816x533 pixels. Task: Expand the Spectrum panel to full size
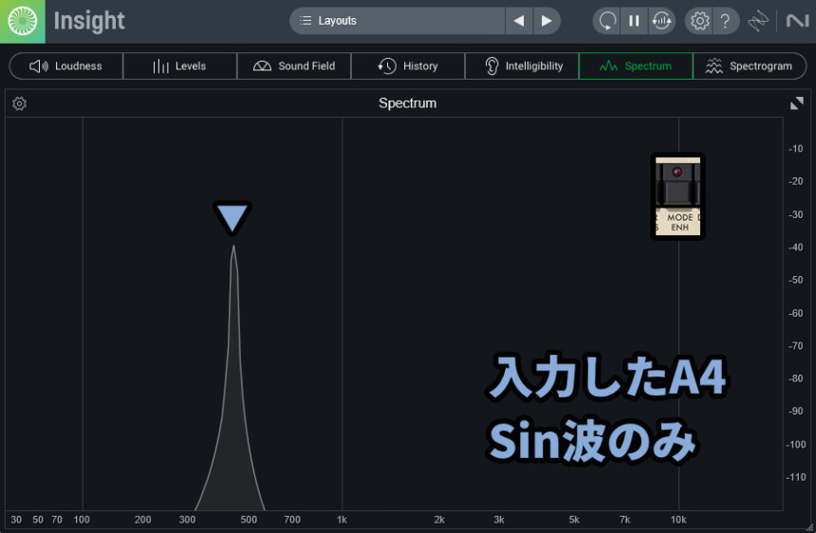tap(797, 103)
